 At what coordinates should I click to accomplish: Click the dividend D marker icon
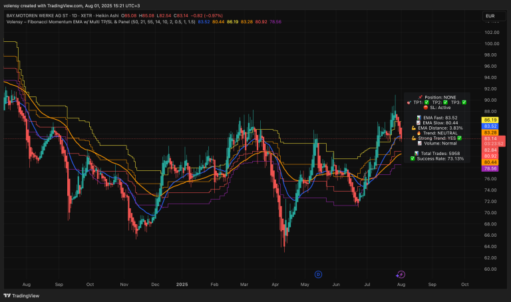tap(318, 275)
